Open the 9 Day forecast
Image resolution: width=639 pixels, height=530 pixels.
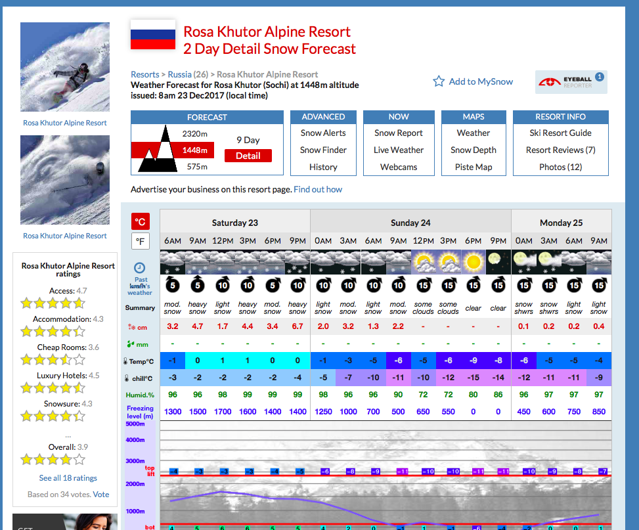click(x=248, y=140)
